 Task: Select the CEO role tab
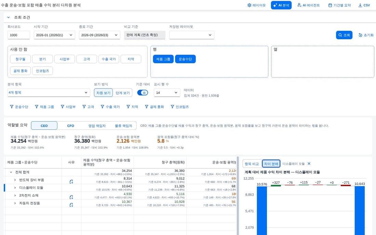(44, 126)
